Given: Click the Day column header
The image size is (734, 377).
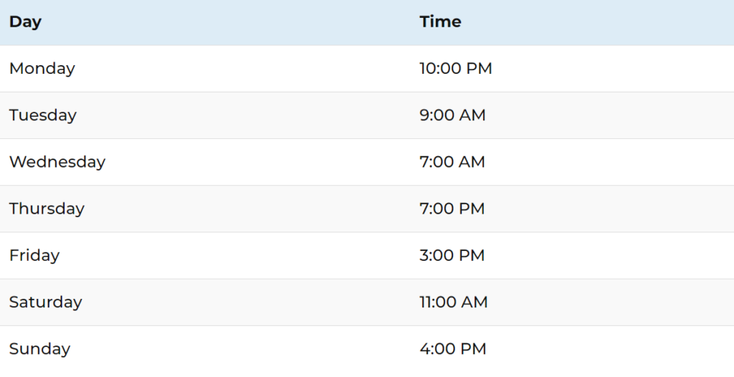Looking at the screenshot, I should tap(25, 22).
